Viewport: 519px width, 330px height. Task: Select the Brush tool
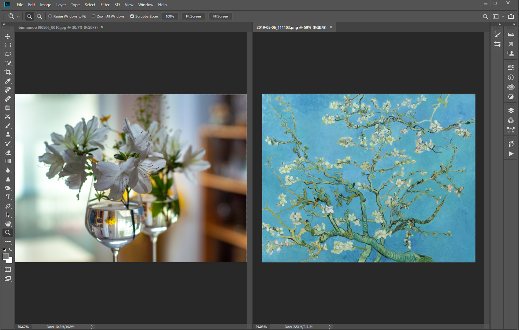pyautogui.click(x=8, y=126)
